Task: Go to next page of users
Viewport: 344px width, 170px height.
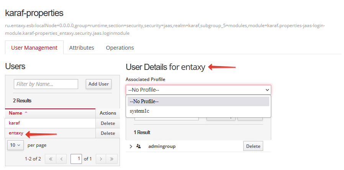Action: tap(100, 159)
